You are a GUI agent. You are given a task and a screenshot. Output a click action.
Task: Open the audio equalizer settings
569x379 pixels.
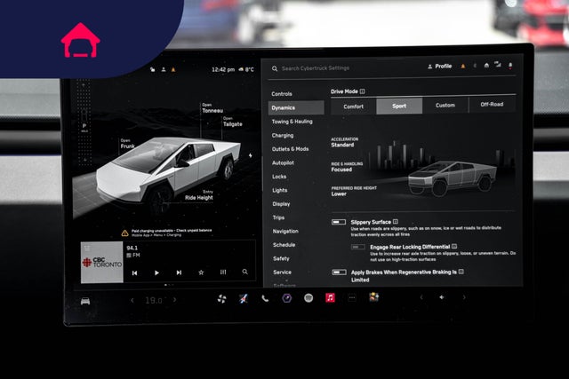click(223, 272)
